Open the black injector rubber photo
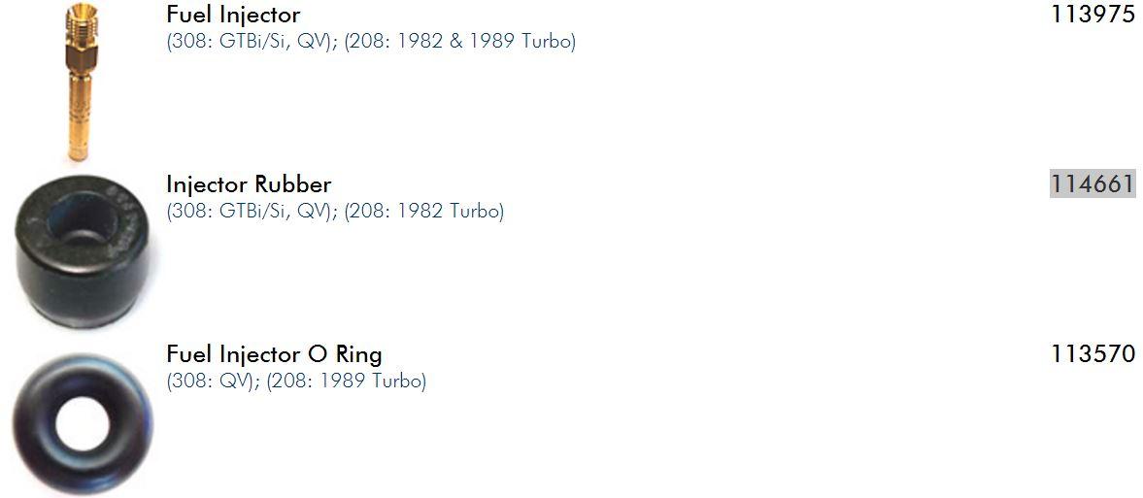 click(85, 250)
